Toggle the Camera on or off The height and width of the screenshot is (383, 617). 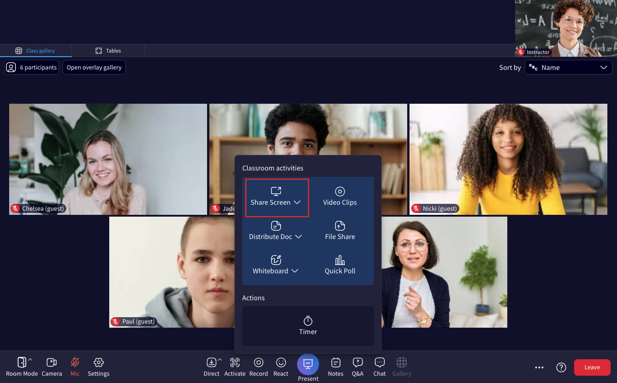[x=52, y=367]
